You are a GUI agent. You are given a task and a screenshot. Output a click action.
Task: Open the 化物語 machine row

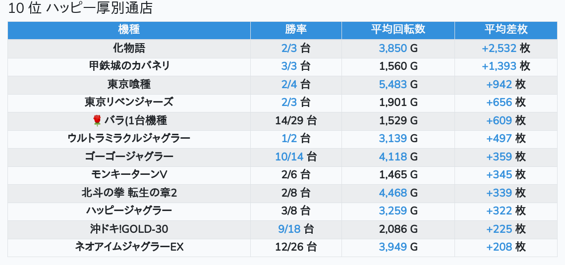pyautogui.click(x=129, y=48)
